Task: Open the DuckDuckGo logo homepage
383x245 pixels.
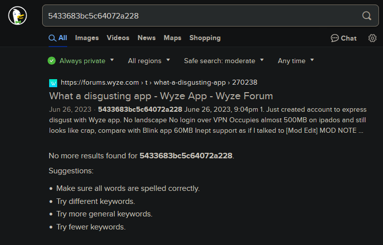Action: (x=18, y=16)
